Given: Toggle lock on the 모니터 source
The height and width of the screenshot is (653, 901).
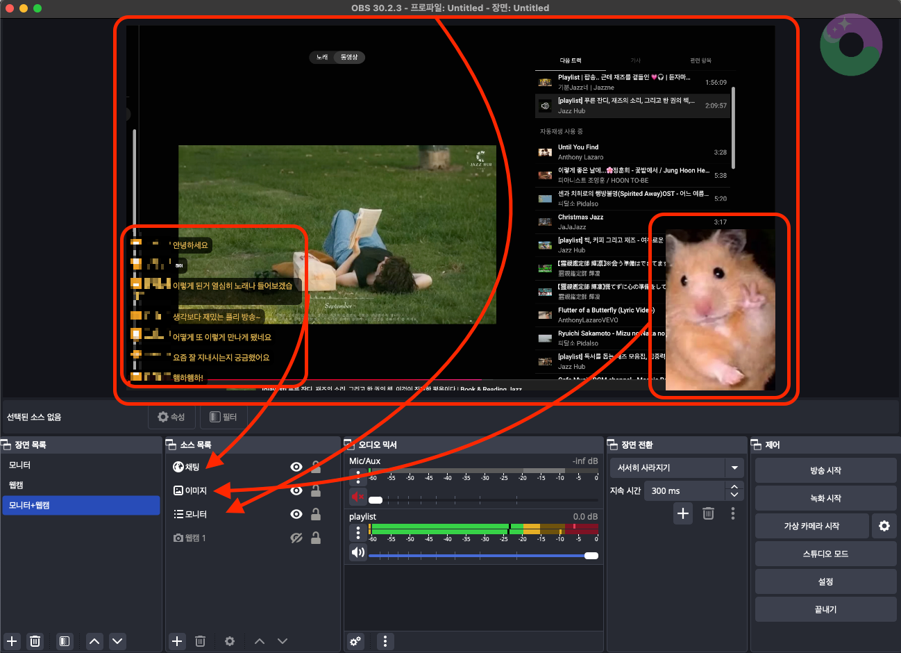Looking at the screenshot, I should 316,514.
